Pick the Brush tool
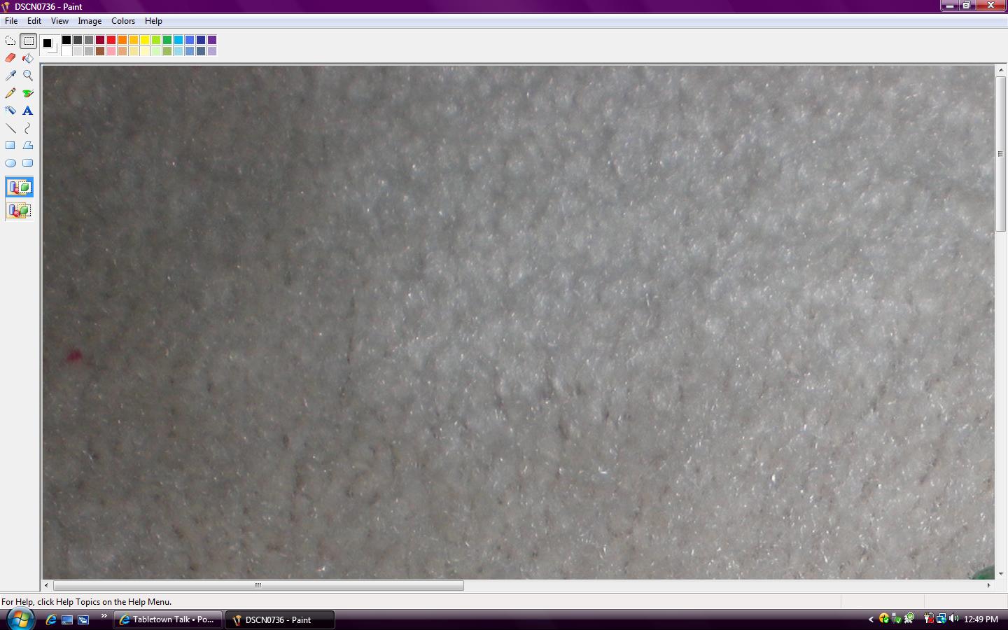The width and height of the screenshot is (1008, 630). pyautogui.click(x=28, y=93)
